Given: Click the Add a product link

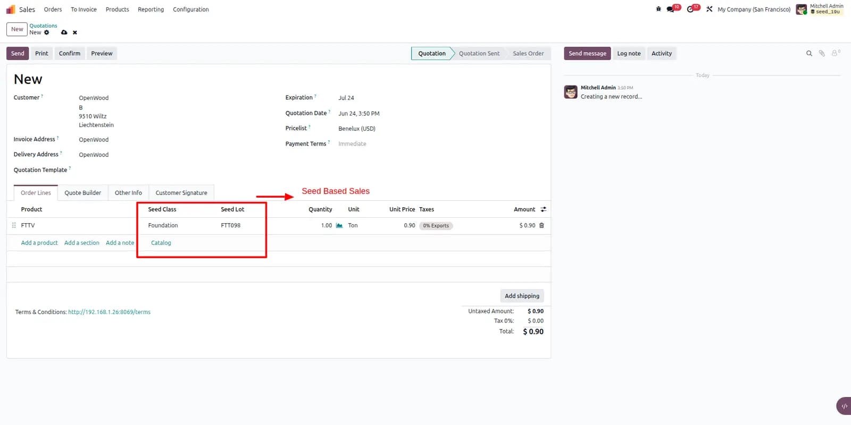Looking at the screenshot, I should click(x=39, y=243).
